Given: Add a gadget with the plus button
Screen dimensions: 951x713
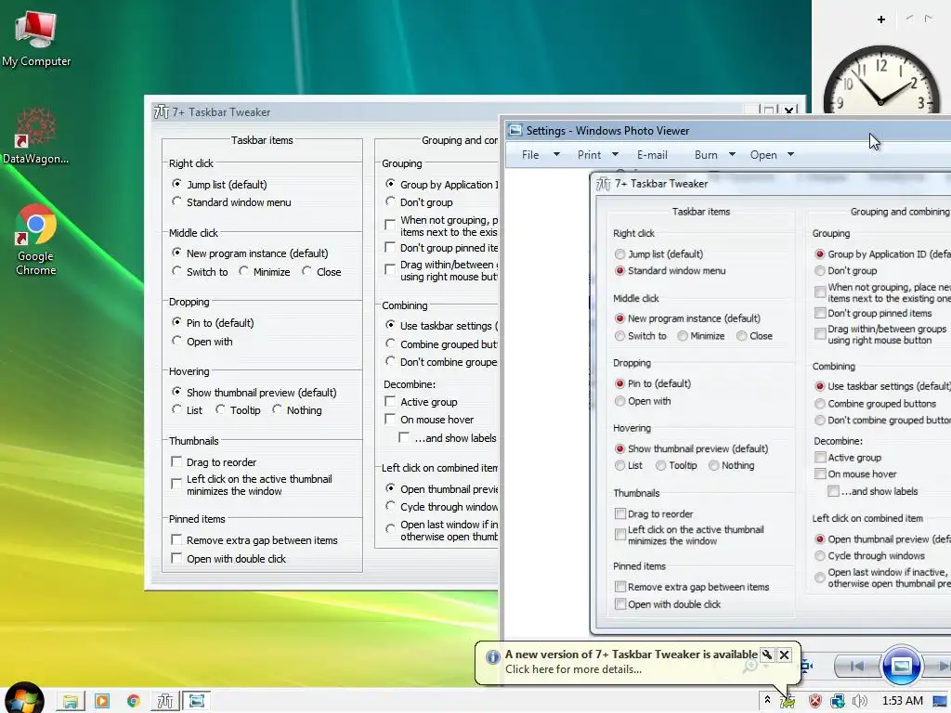Looking at the screenshot, I should (881, 19).
